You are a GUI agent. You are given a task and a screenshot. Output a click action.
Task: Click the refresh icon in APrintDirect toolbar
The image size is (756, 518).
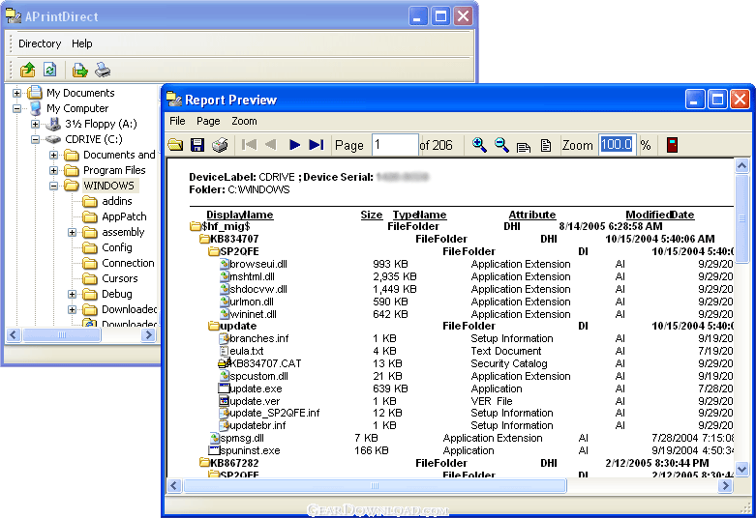point(49,70)
